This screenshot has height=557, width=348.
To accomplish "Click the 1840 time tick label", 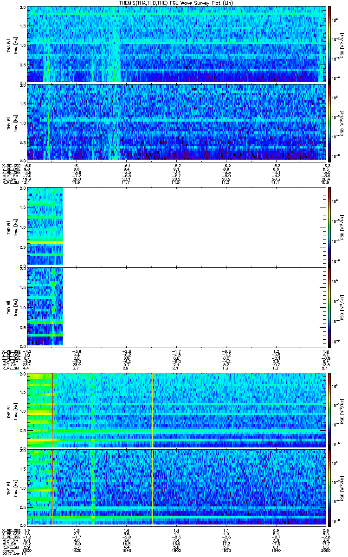I will [x=127, y=551].
